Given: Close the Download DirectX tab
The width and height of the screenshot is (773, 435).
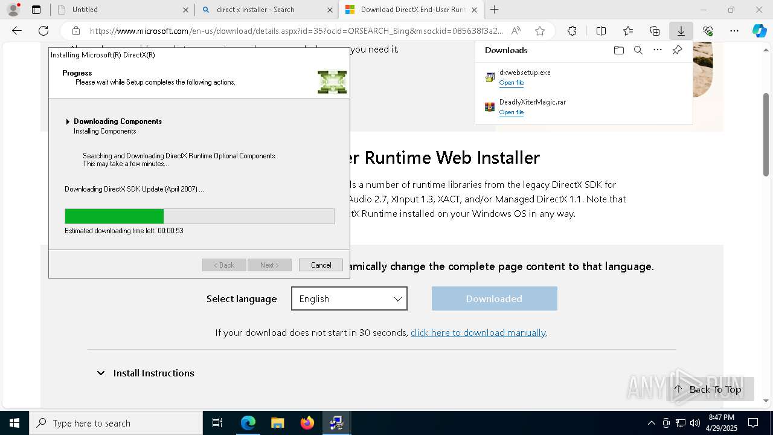Looking at the screenshot, I should [x=474, y=10].
